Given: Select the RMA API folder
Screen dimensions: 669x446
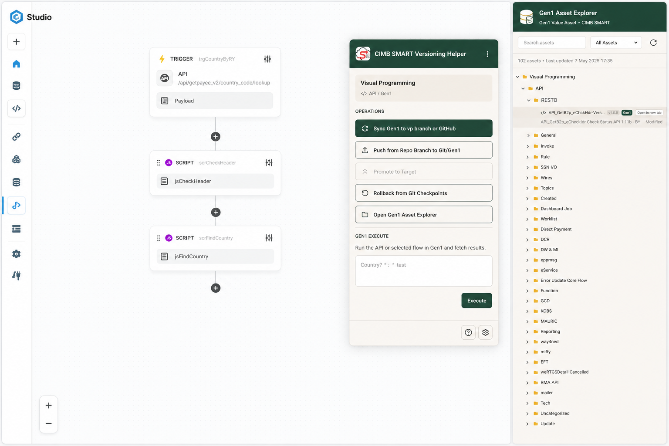Looking at the screenshot, I should point(549,382).
